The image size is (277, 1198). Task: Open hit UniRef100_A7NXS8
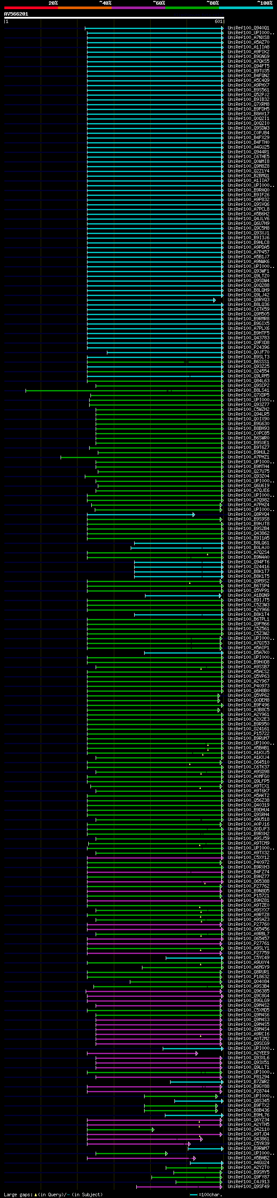tap(248, 38)
